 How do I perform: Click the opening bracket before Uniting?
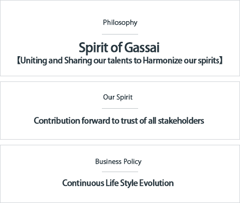19,61
